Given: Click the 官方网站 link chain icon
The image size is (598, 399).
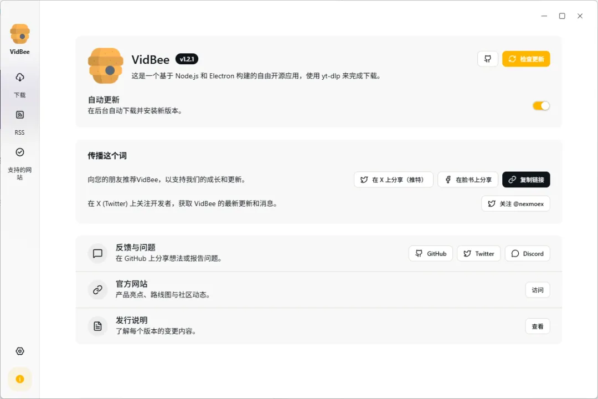Looking at the screenshot, I should click(97, 289).
